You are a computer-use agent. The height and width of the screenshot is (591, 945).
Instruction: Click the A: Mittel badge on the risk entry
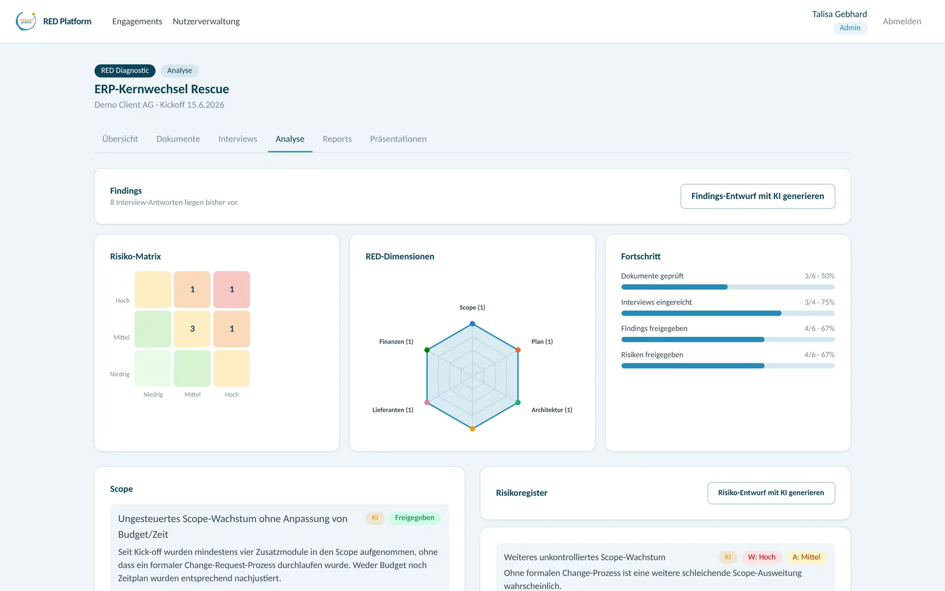pos(806,557)
